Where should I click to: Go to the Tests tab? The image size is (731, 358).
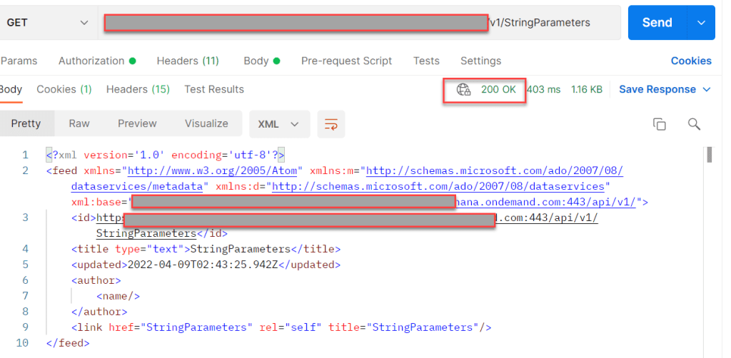(x=426, y=61)
